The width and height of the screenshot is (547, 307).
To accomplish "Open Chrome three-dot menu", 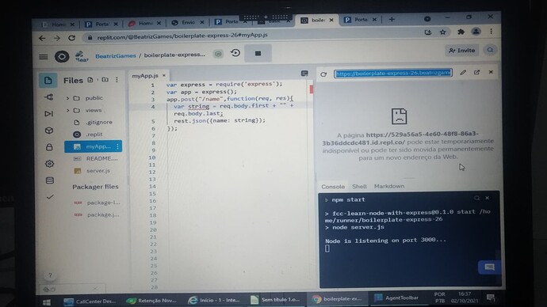I will [x=492, y=32].
